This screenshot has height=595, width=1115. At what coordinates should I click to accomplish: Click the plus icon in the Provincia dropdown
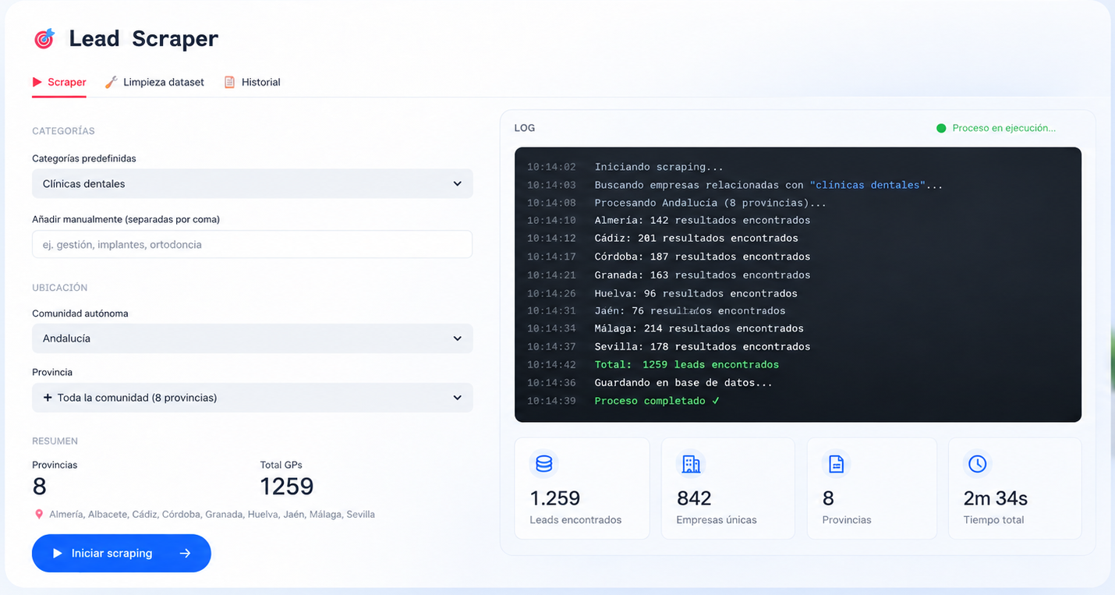(48, 398)
